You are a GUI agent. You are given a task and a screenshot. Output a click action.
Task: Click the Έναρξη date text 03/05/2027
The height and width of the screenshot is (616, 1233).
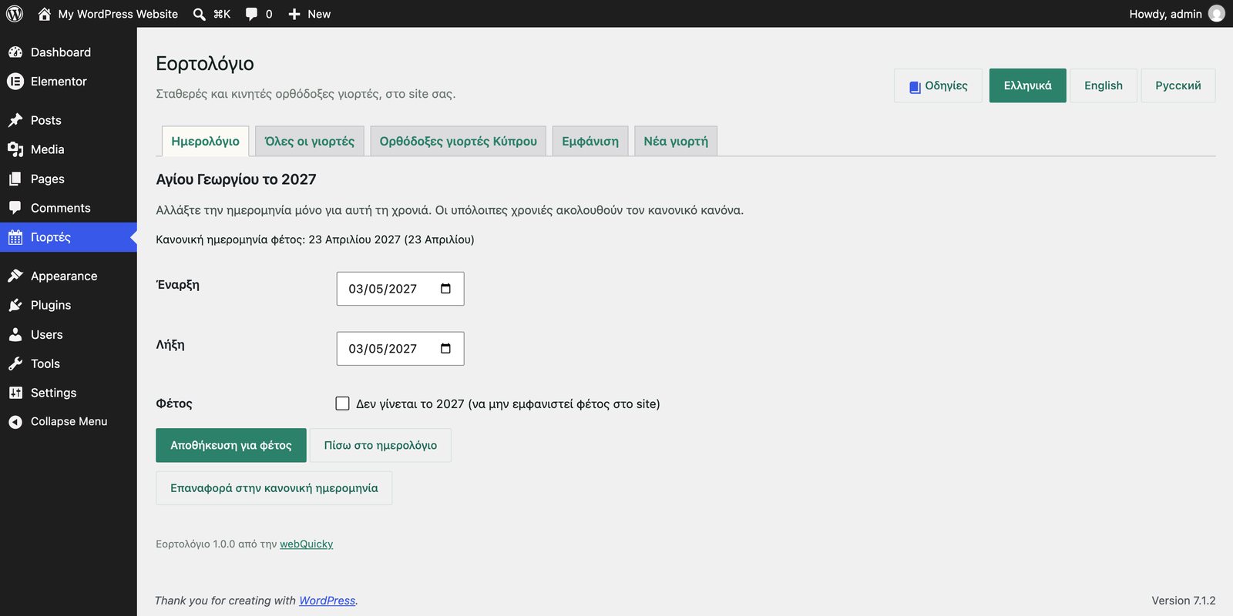382,289
